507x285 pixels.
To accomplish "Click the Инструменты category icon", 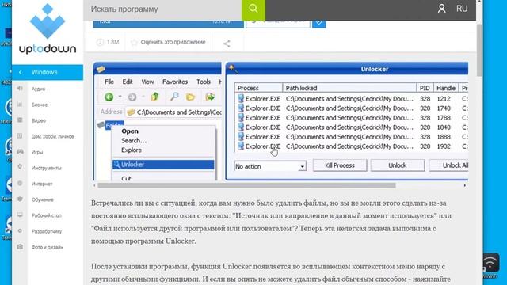I will point(20,167).
